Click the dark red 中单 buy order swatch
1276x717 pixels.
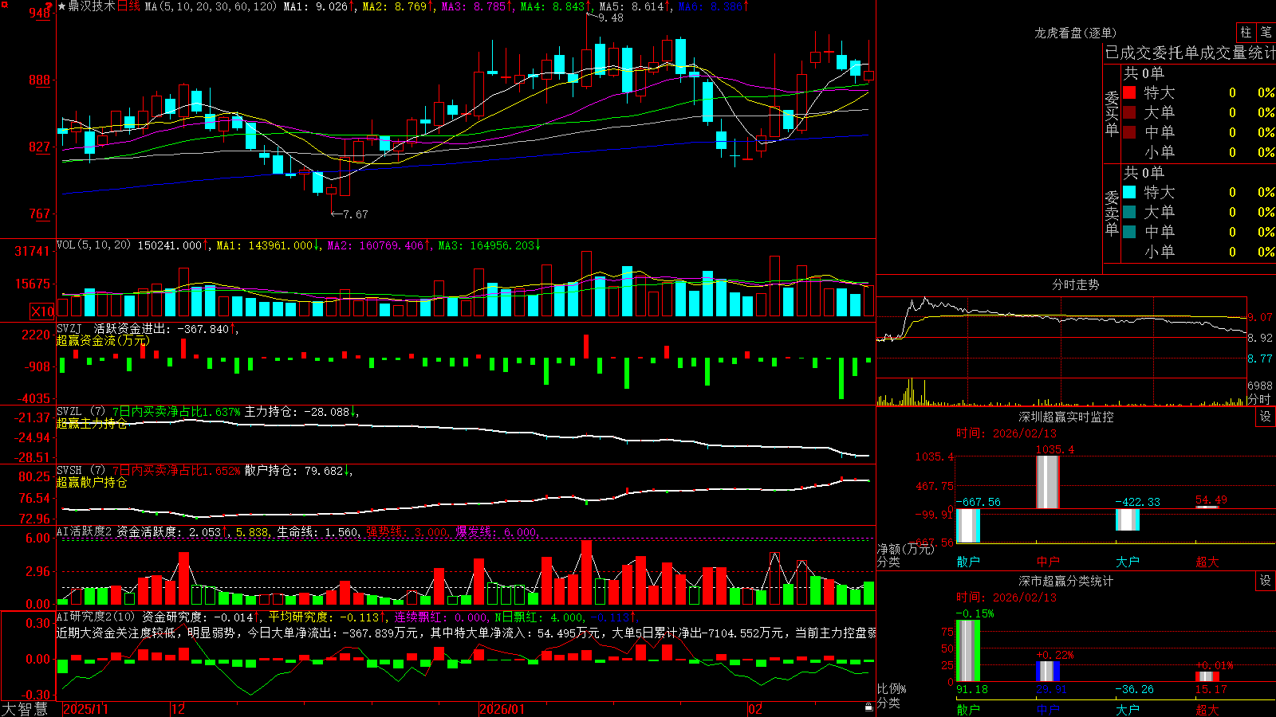1129,132
